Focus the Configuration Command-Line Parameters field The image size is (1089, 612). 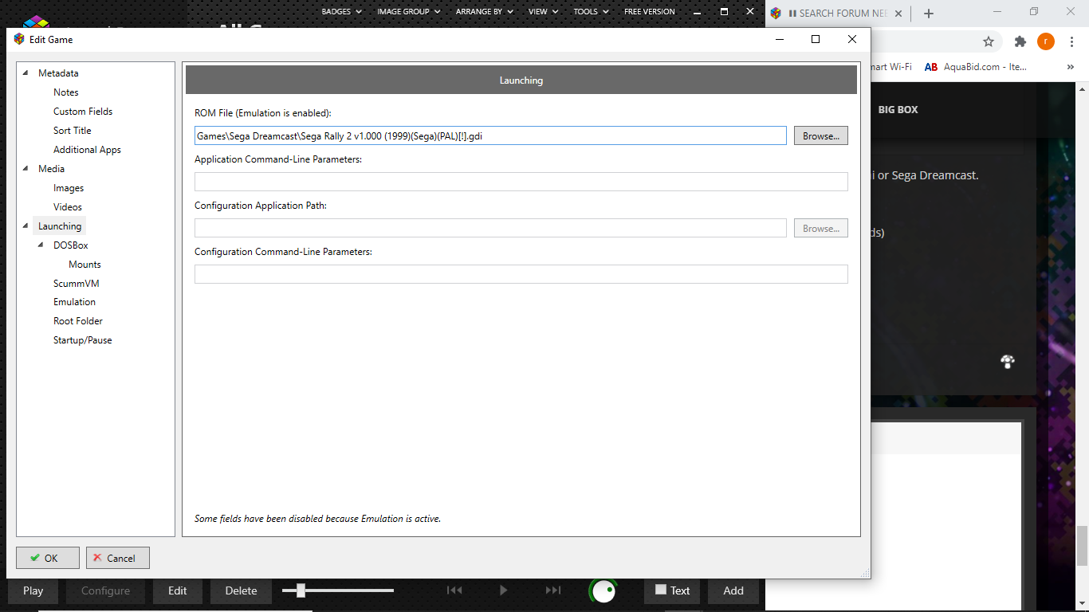(521, 274)
